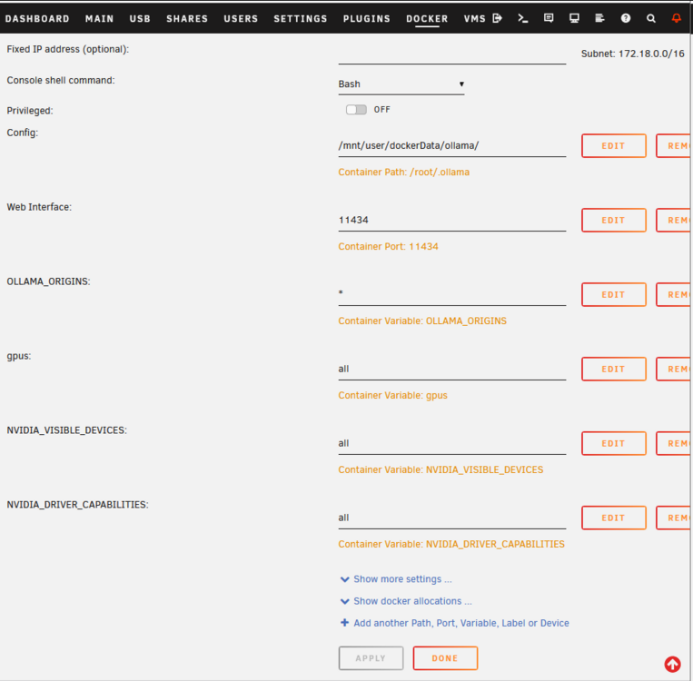Go to the Dashboard tab
Viewport: 693px width, 681px height.
click(37, 18)
